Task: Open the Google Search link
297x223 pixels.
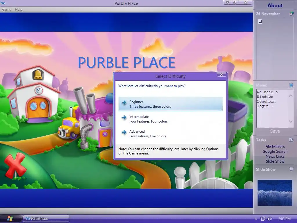Action: [x=275, y=151]
